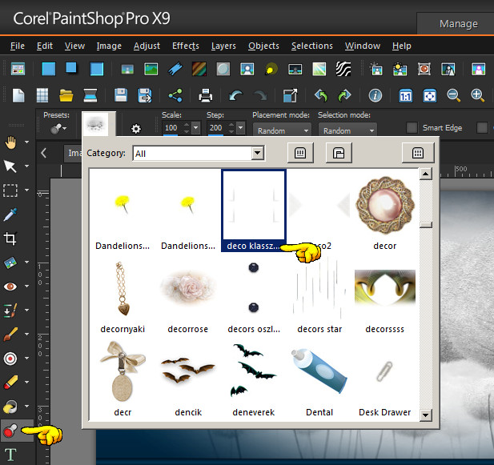Click the Share icon in toolbar
This screenshot has height=465, width=494.
[175, 96]
